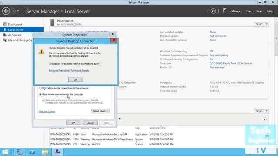The height and width of the screenshot is (156, 278).
Task: Click Cancel in System Properties
Action: (90, 123)
